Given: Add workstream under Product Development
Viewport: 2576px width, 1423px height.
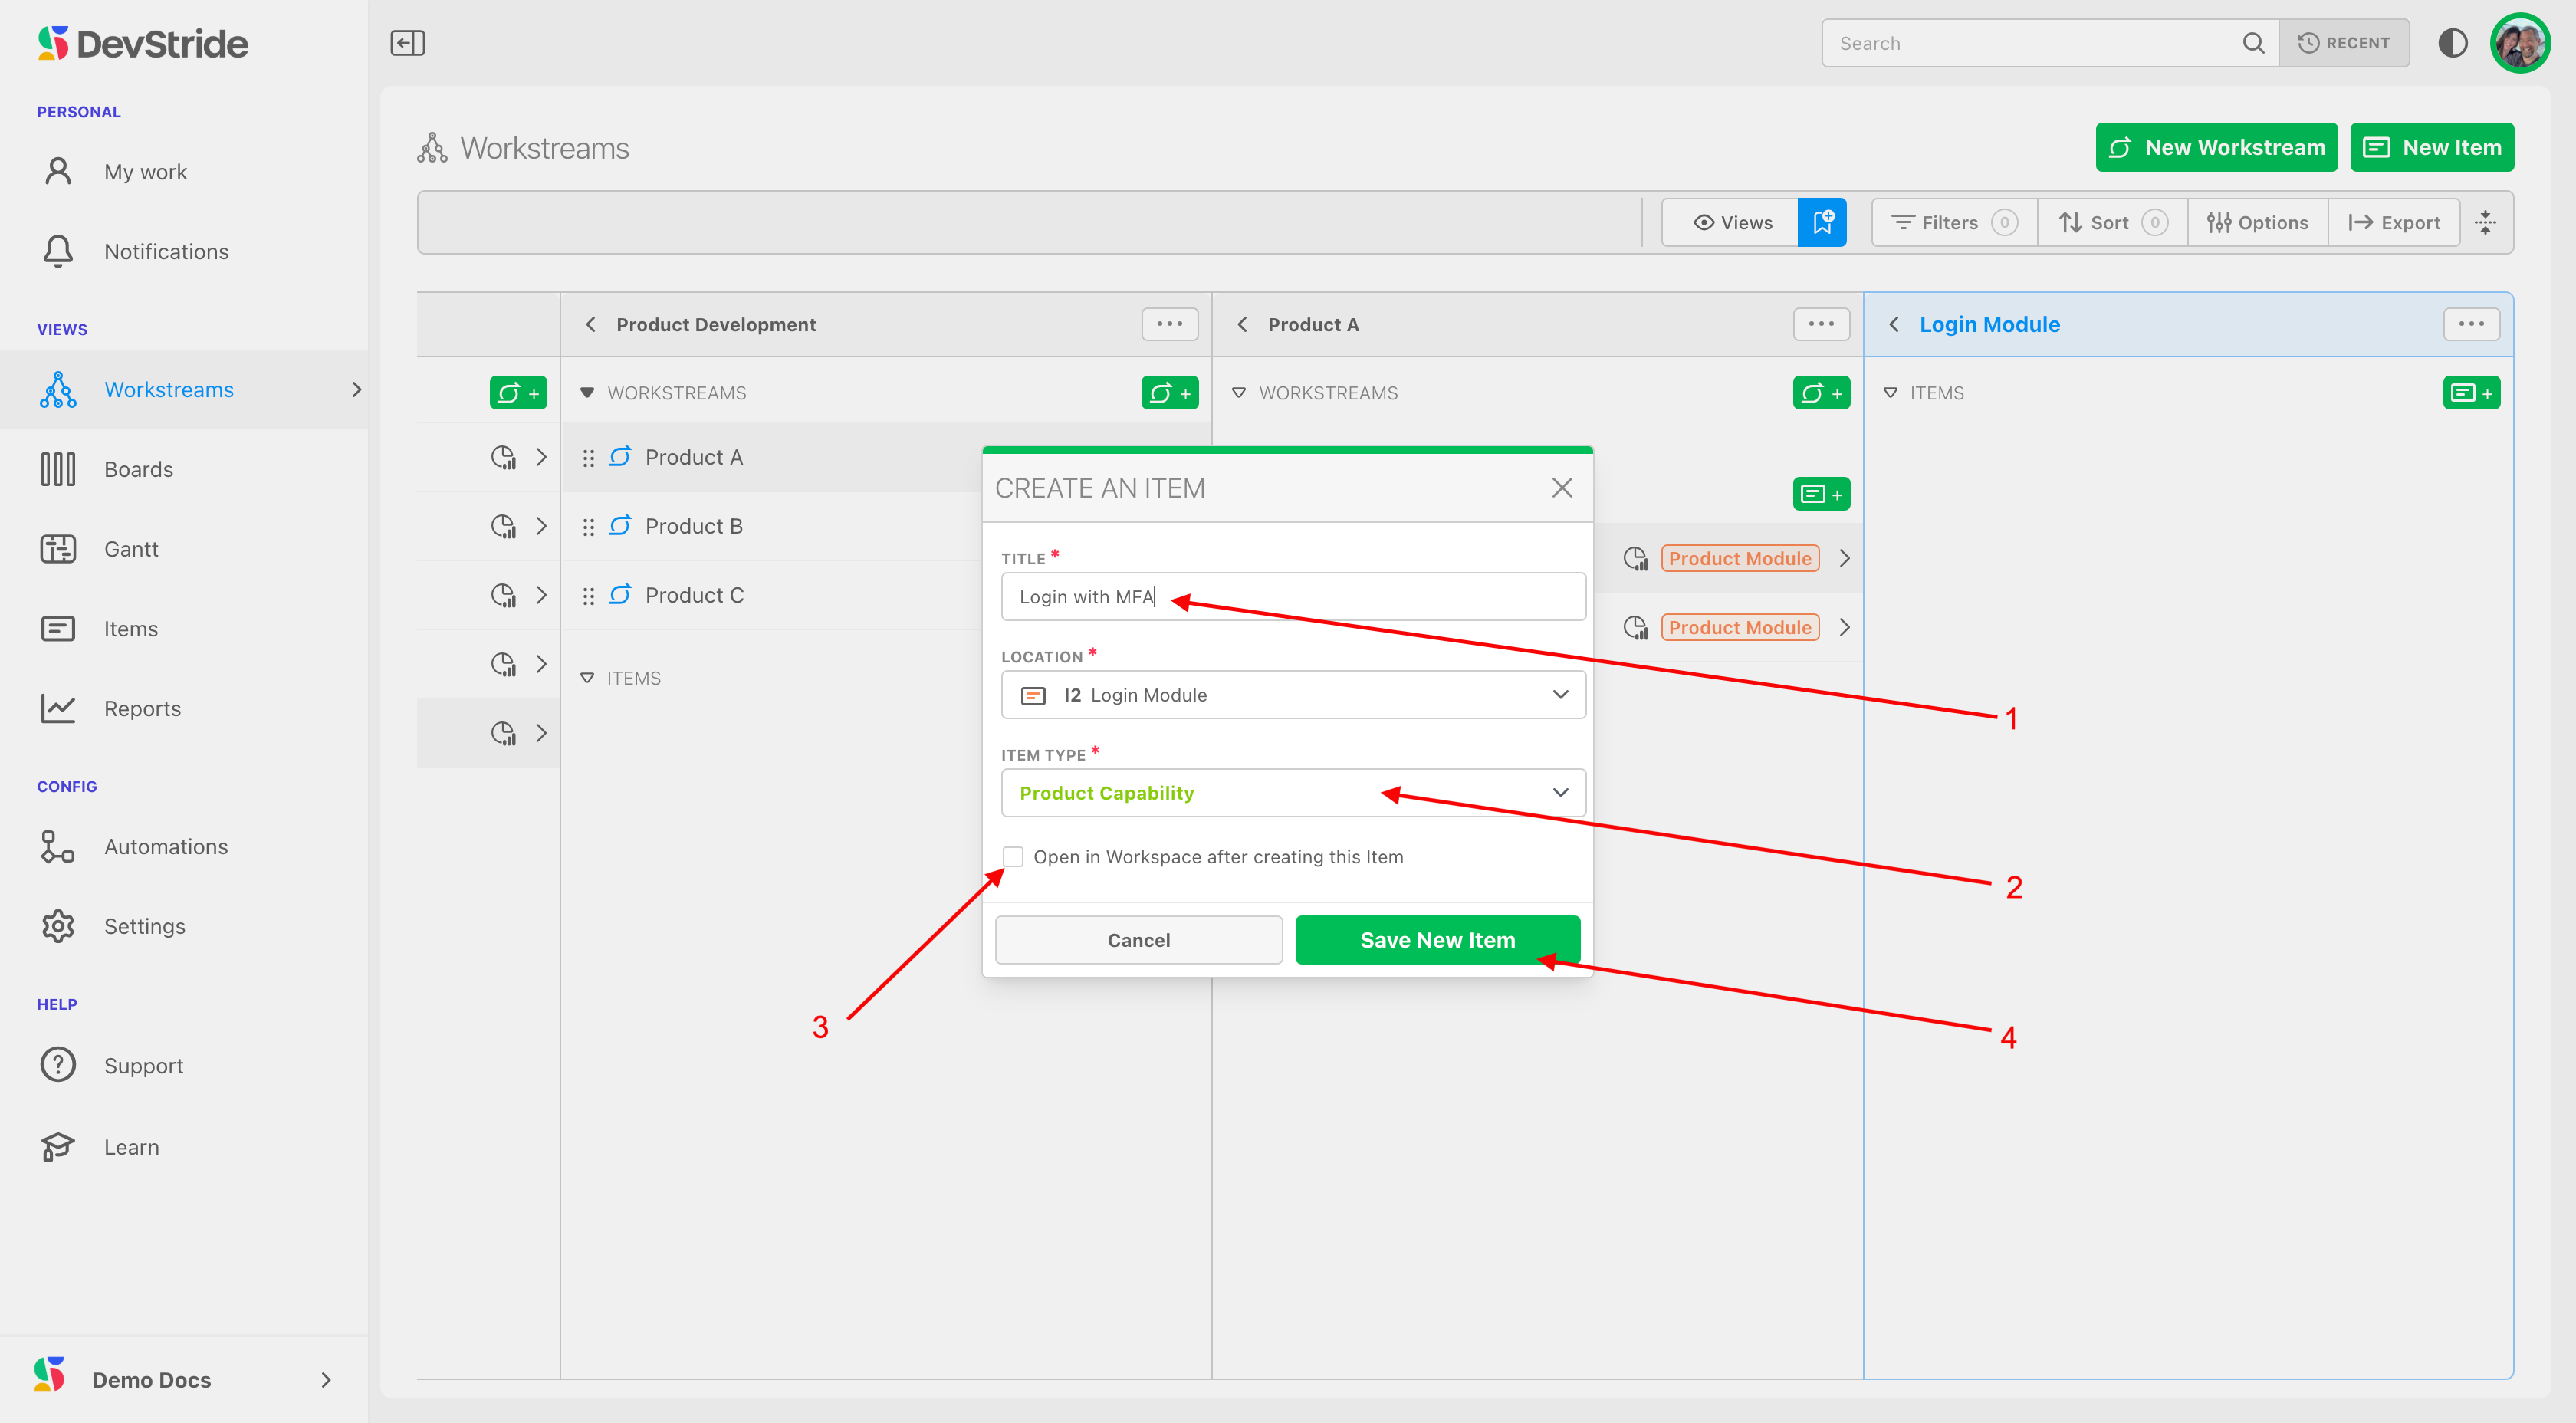Looking at the screenshot, I should pos(1169,393).
